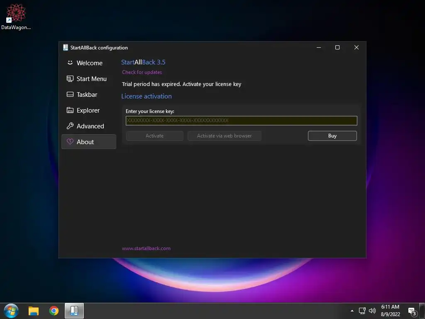Image resolution: width=425 pixels, height=319 pixels.
Task: Select the DataWagon desktop shortcut icon
Action: point(16,16)
